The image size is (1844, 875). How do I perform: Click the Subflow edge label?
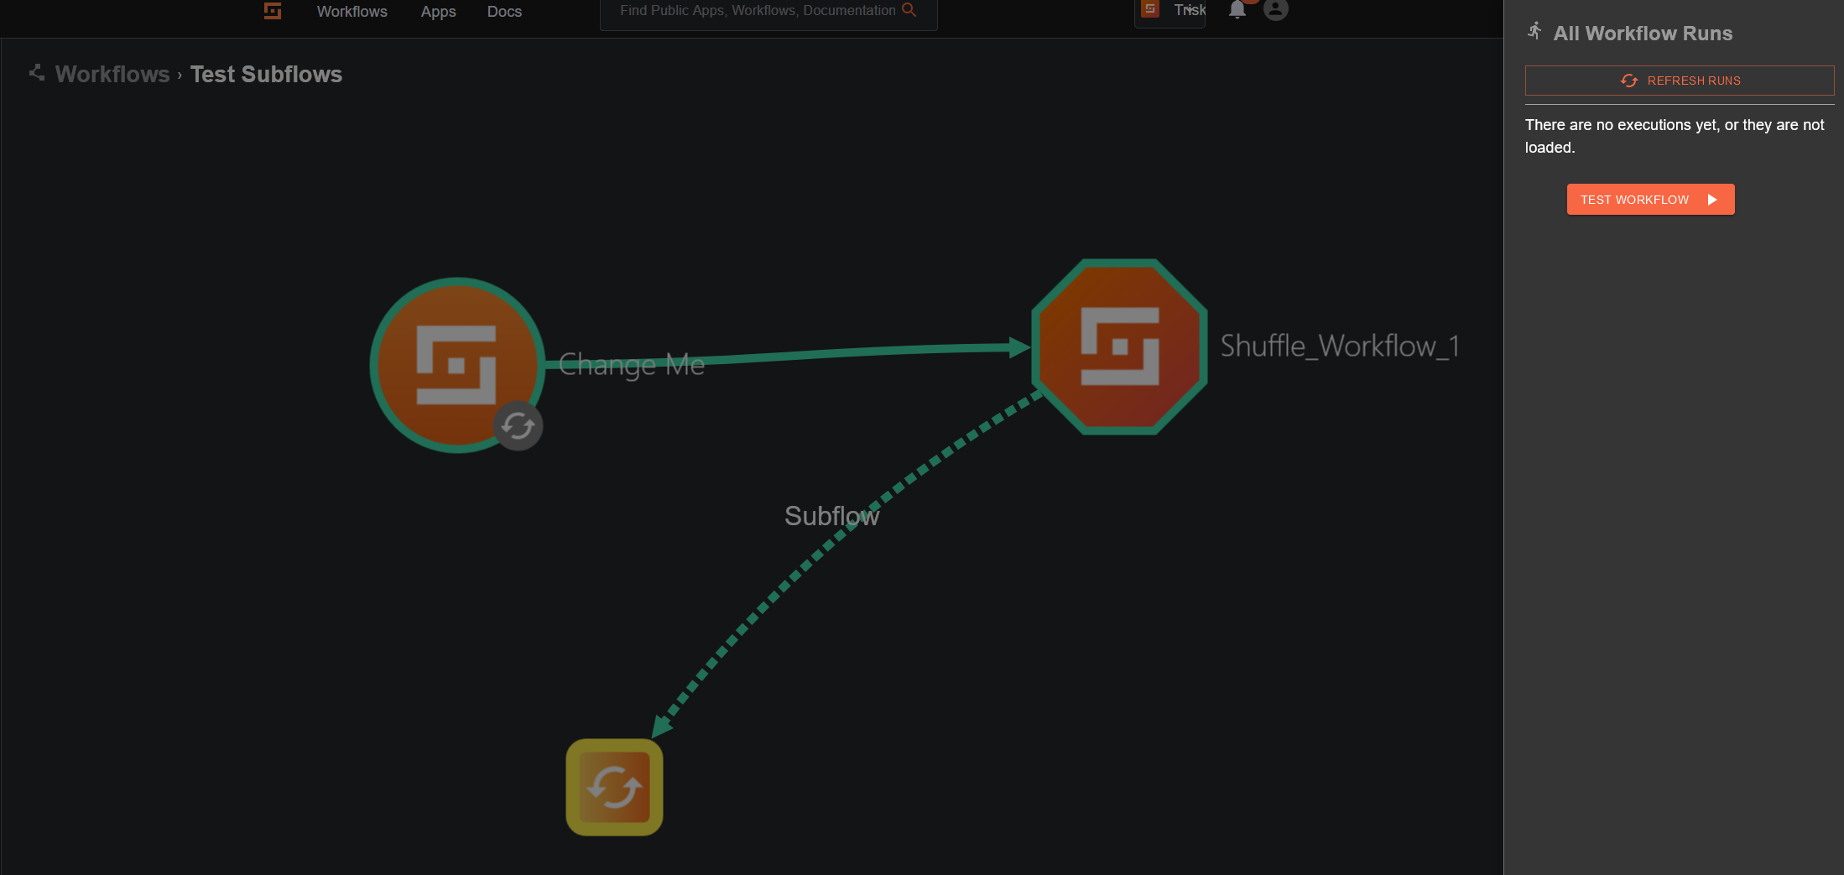point(831,515)
